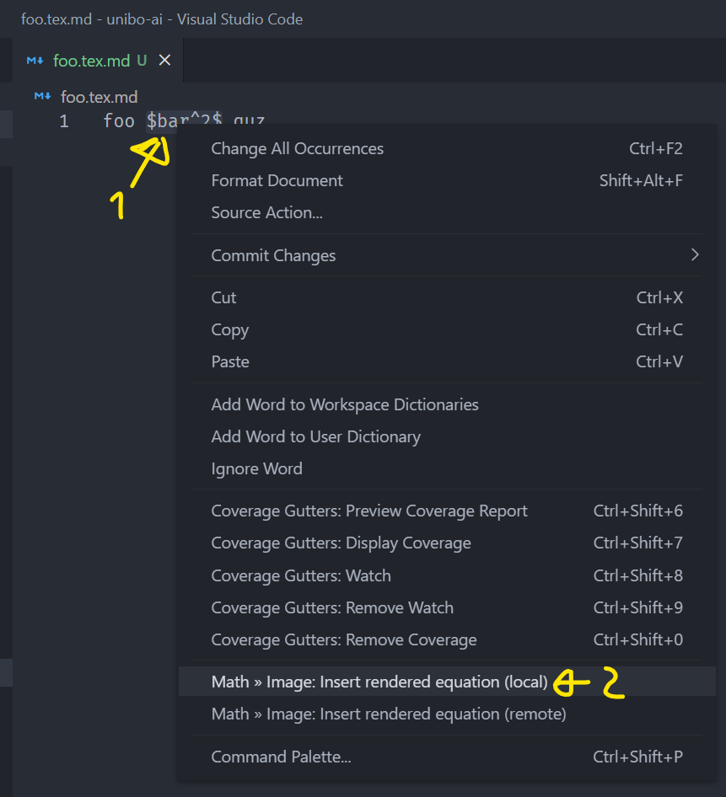Click the markdown icon on foo.tex.md tab
Viewport: 726px width, 797px height.
pyautogui.click(x=35, y=61)
